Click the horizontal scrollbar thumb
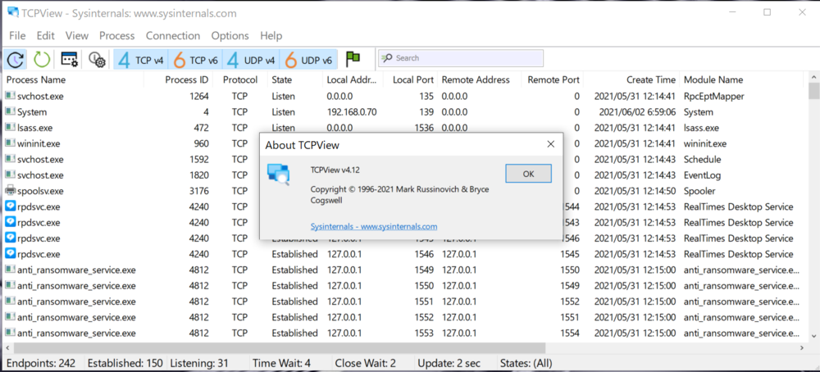Image resolution: width=820 pixels, height=372 pixels. pyautogui.click(x=280, y=347)
